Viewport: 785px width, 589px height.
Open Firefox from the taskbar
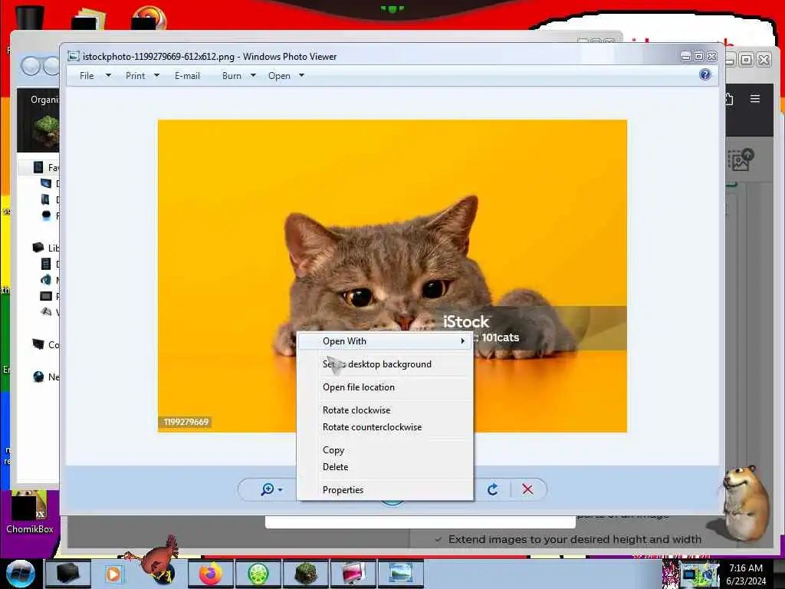(211, 574)
